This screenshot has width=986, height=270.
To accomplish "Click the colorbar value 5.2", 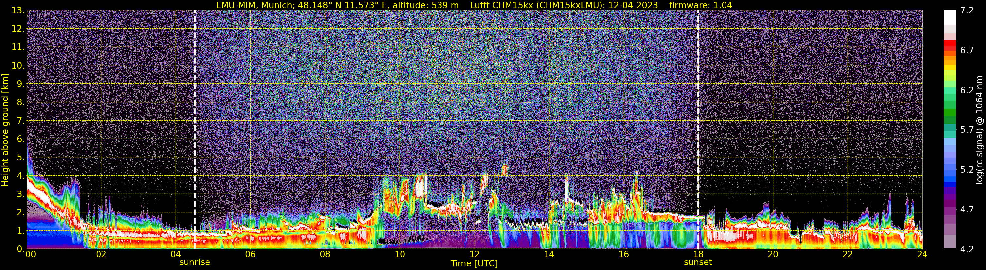I will tap(967, 170).
